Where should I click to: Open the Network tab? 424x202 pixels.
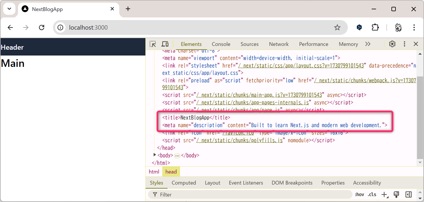click(x=279, y=44)
